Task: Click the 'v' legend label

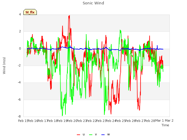Action: (96, 134)
